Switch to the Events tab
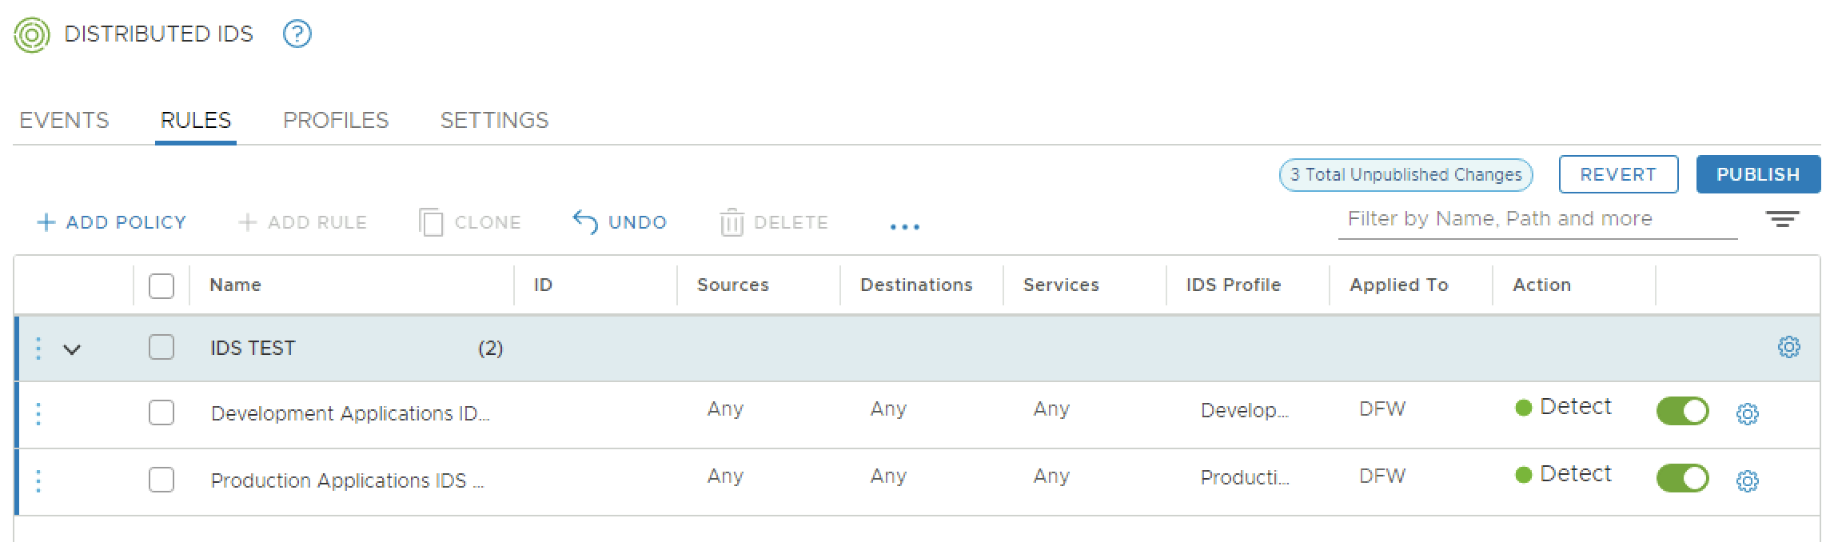 tap(64, 120)
